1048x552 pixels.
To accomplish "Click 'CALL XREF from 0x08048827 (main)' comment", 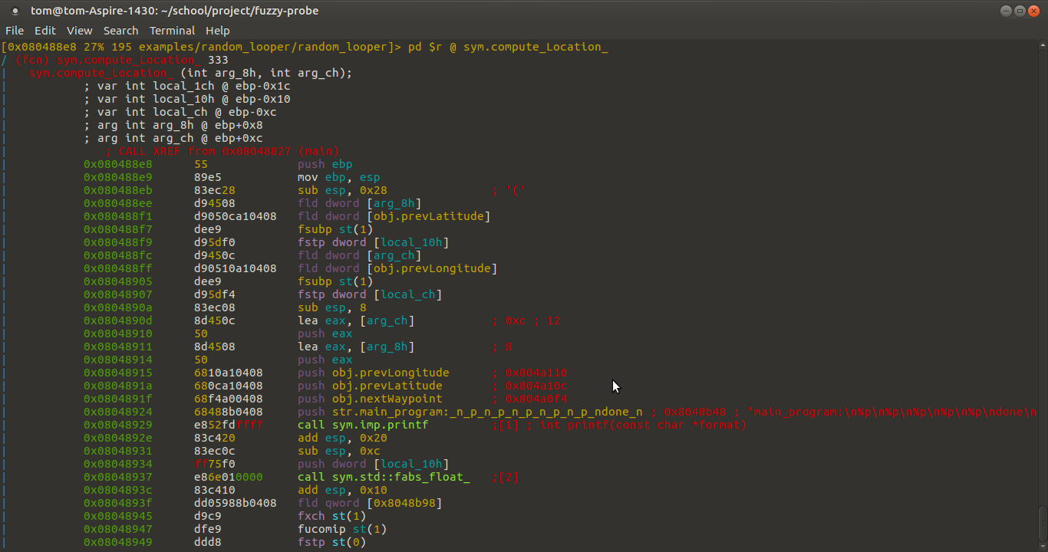I will (x=222, y=151).
